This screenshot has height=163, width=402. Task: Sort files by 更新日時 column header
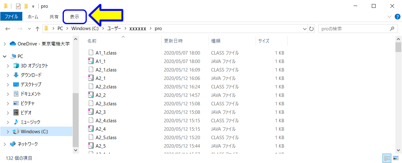click(x=173, y=41)
